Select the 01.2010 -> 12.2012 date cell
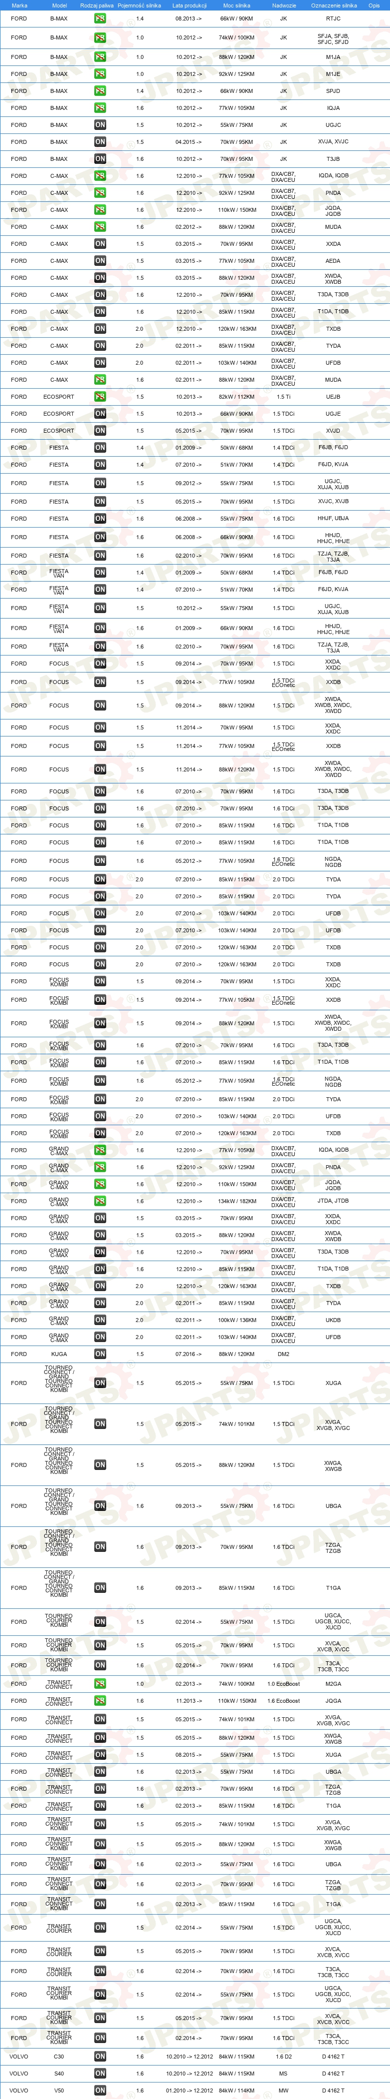The width and height of the screenshot is (390, 2099). (190, 2091)
